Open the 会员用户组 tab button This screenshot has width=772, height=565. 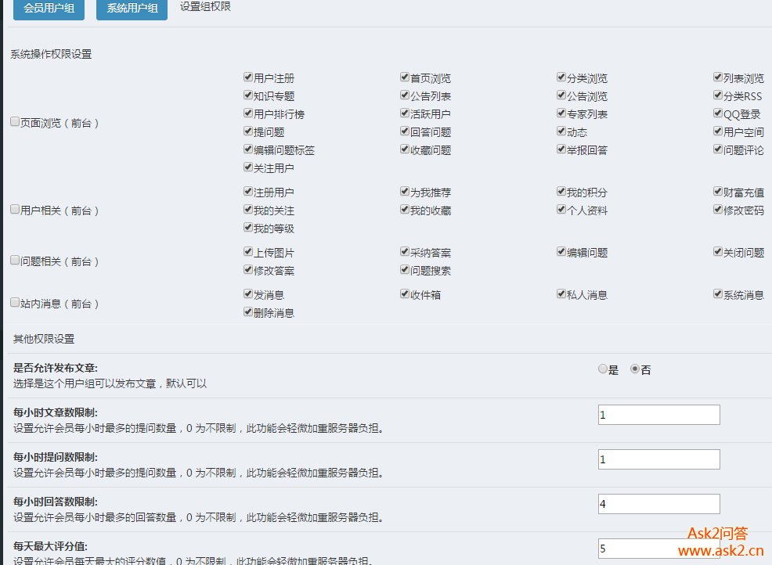[49, 9]
